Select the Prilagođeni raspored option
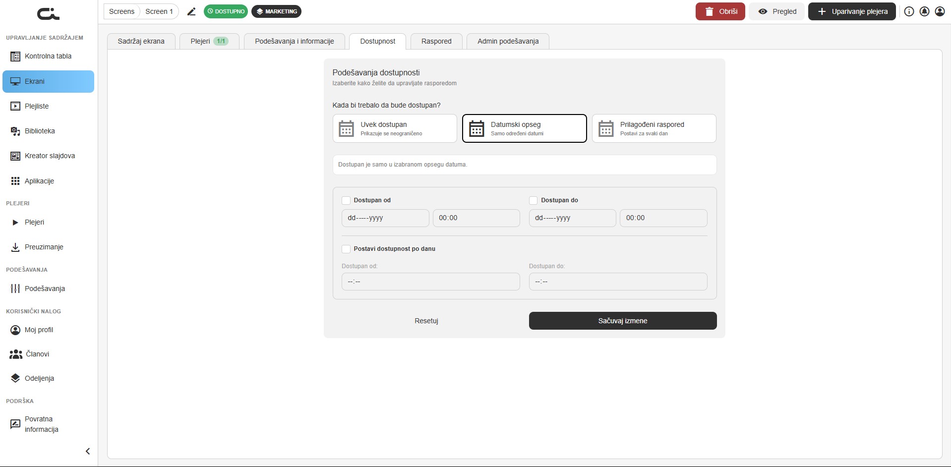The image size is (951, 467). pyautogui.click(x=654, y=128)
